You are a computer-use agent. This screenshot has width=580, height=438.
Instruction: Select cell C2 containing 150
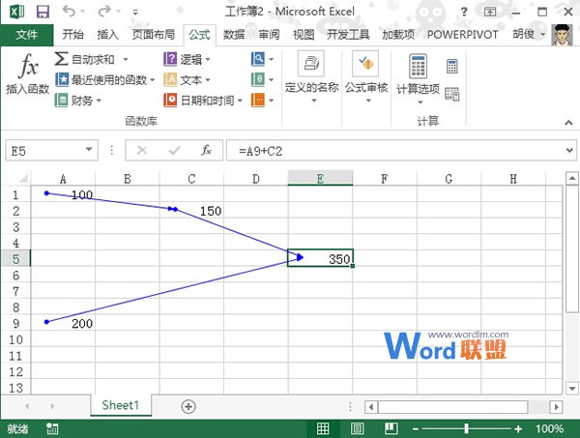click(191, 211)
